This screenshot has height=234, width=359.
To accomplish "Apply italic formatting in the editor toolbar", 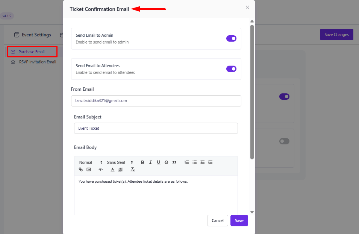I will (150, 162).
